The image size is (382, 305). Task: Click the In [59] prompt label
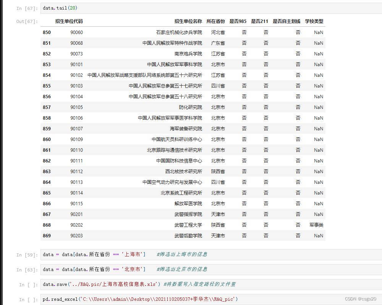pos(27,255)
